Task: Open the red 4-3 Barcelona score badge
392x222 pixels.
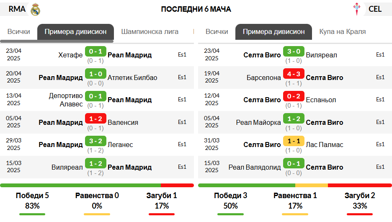Action: tap(294, 74)
